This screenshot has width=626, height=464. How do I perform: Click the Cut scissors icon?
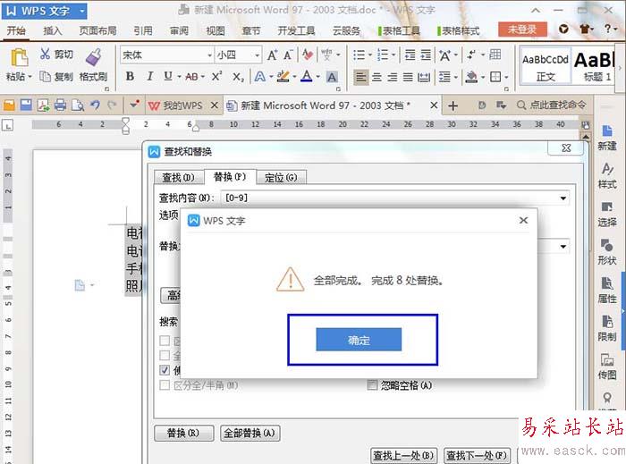[x=45, y=54]
